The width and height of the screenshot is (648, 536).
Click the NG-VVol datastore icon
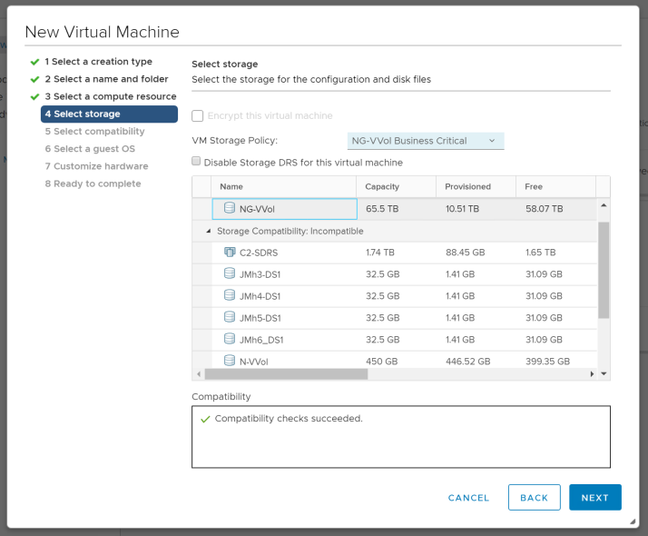click(x=230, y=208)
